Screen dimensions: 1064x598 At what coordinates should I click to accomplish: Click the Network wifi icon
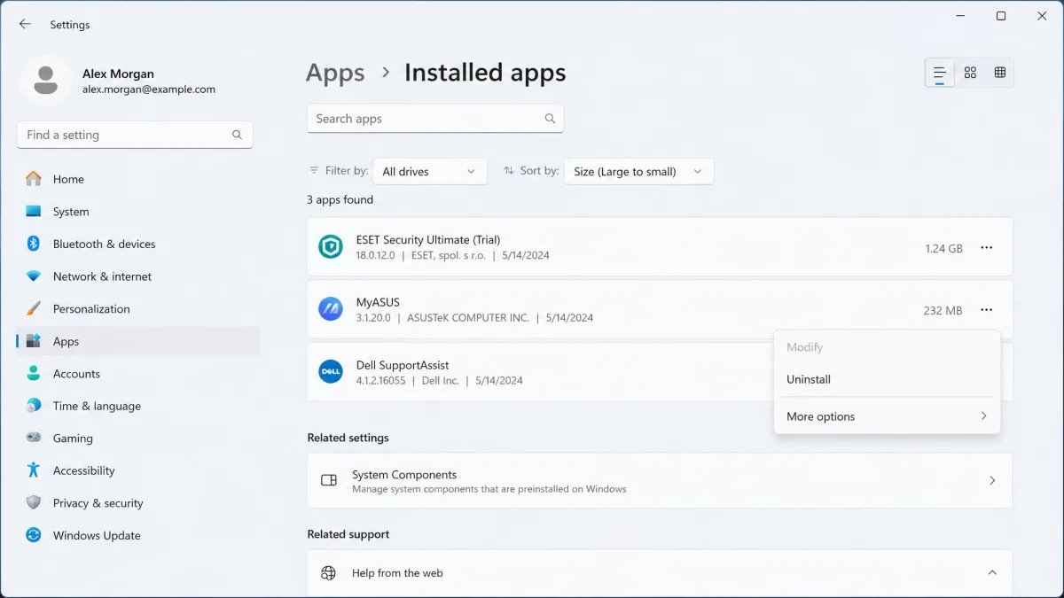(x=34, y=276)
